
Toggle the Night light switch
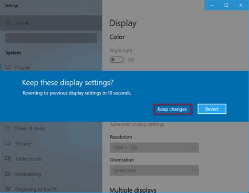click(117, 60)
